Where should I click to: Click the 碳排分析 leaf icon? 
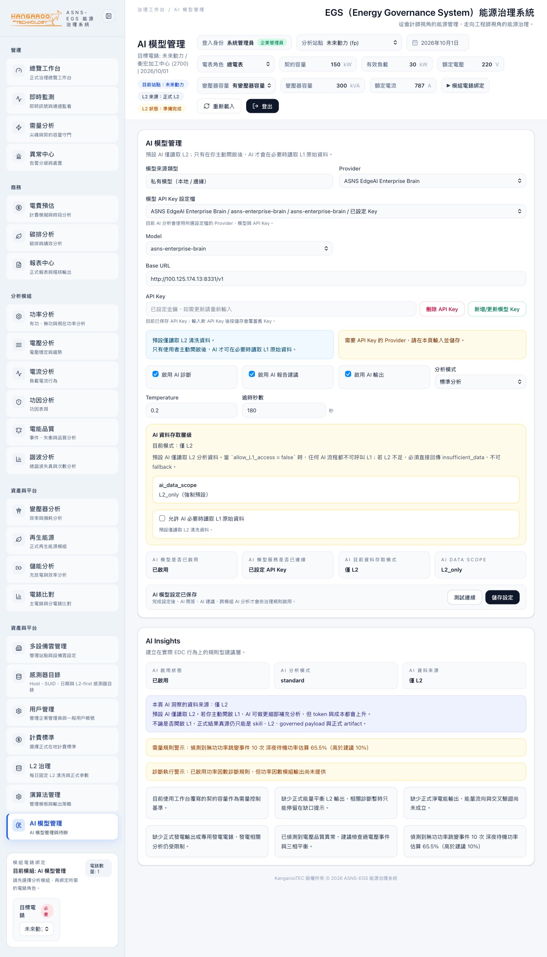[x=19, y=236]
